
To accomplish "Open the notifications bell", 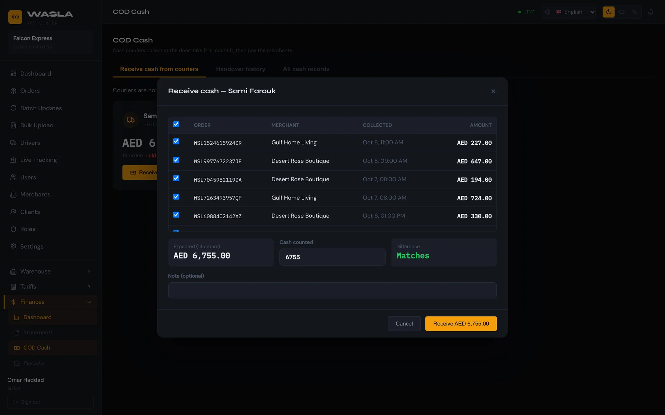I will 651,12.
